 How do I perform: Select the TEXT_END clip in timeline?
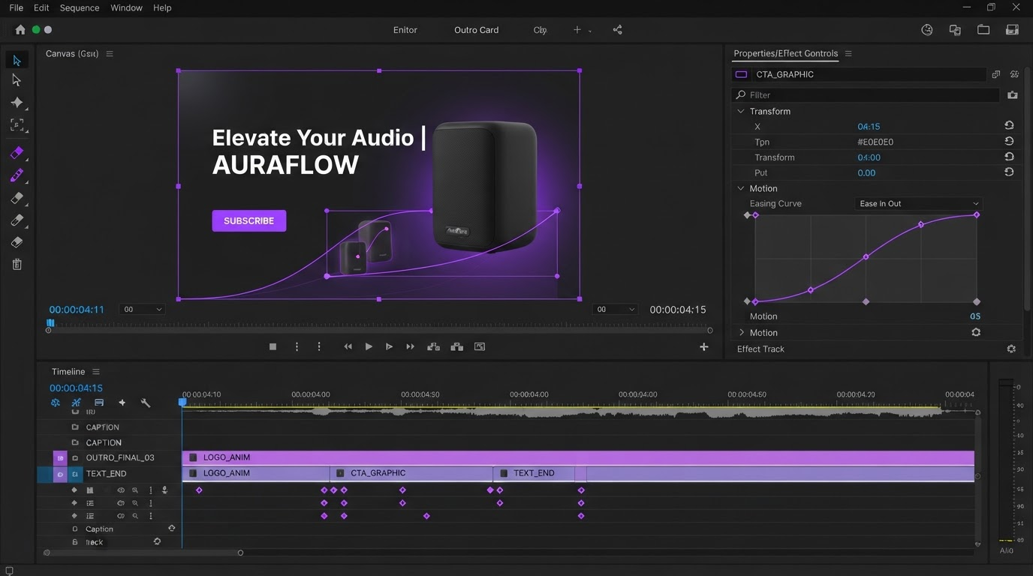click(x=533, y=473)
